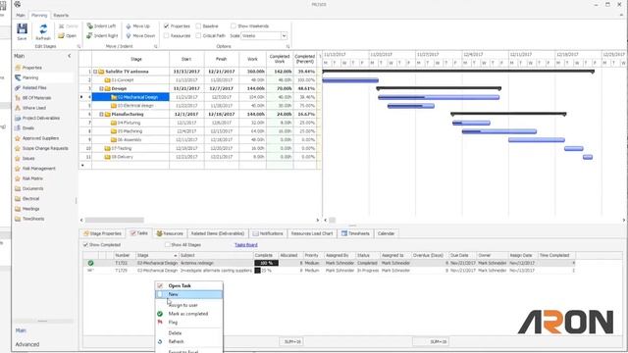The image size is (628, 353).
Task: Enable the Baseline checkbox
Action: (x=198, y=26)
